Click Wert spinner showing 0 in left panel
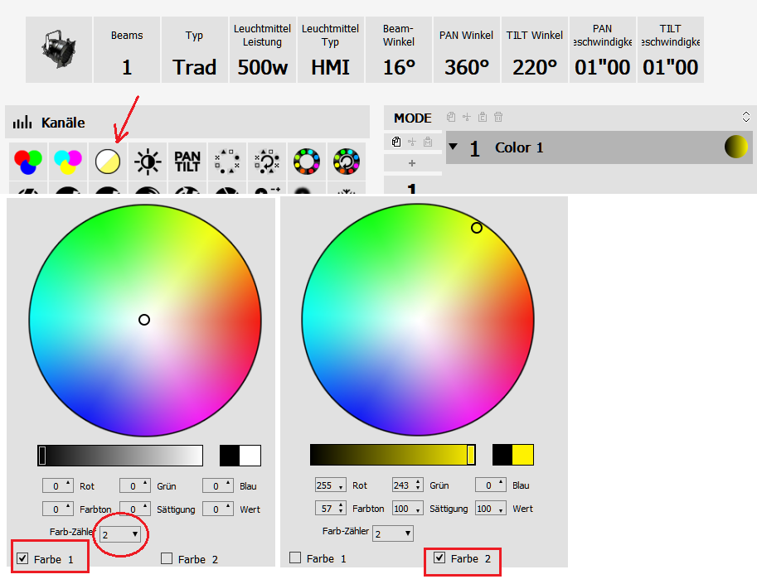757x584 pixels. [x=218, y=509]
